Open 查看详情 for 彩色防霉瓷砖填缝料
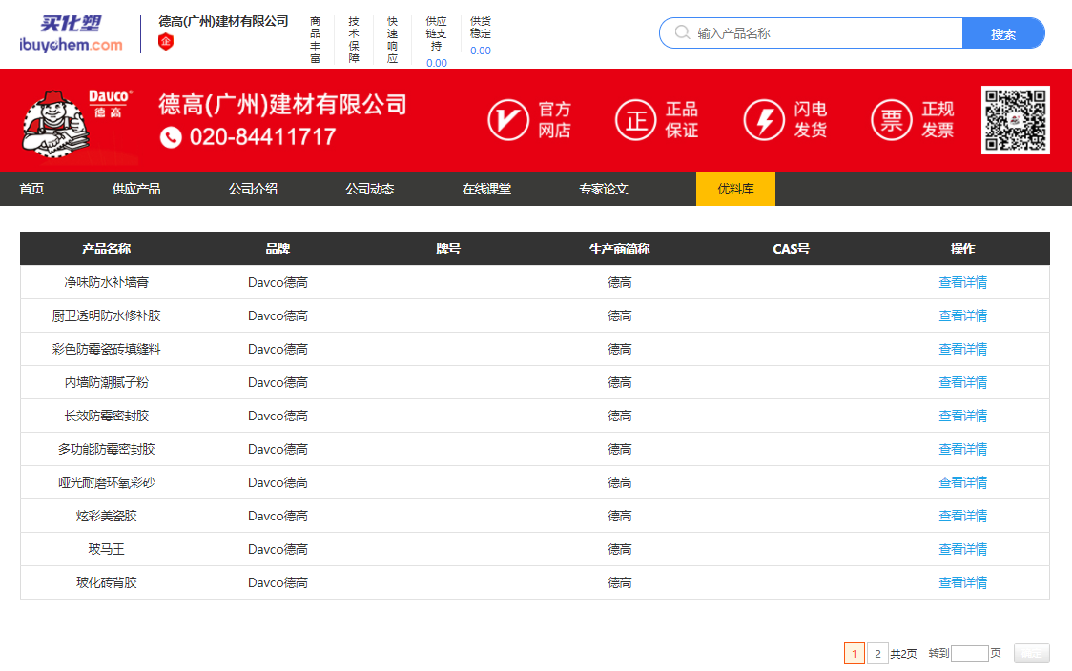The width and height of the screenshot is (1072, 671). [x=962, y=349]
